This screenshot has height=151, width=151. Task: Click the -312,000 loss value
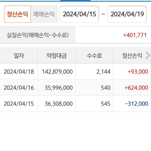pos(136,103)
